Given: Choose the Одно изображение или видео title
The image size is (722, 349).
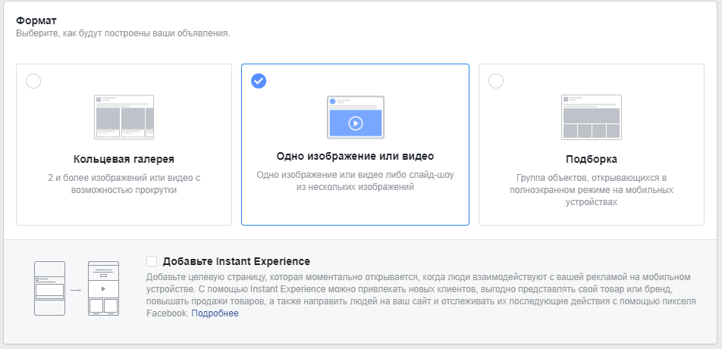Looking at the screenshot, I should point(355,157).
